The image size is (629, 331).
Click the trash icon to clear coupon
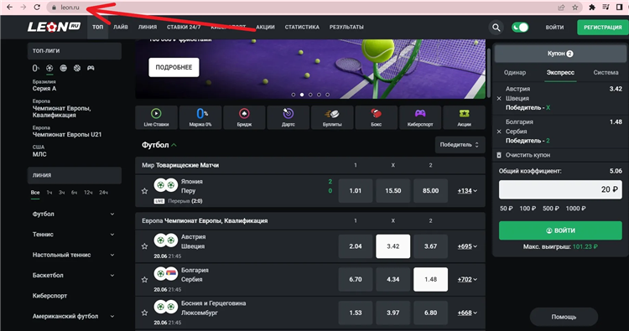[x=499, y=155]
